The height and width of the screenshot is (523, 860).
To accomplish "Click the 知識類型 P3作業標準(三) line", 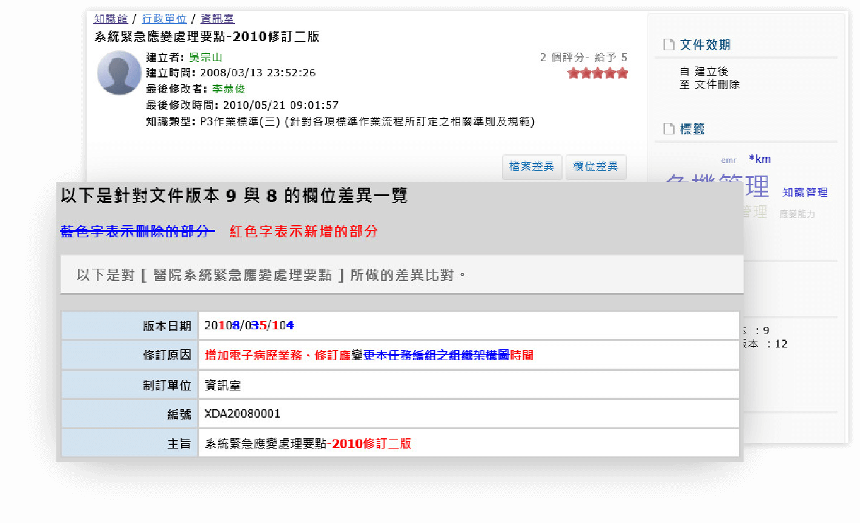I will pyautogui.click(x=340, y=122).
